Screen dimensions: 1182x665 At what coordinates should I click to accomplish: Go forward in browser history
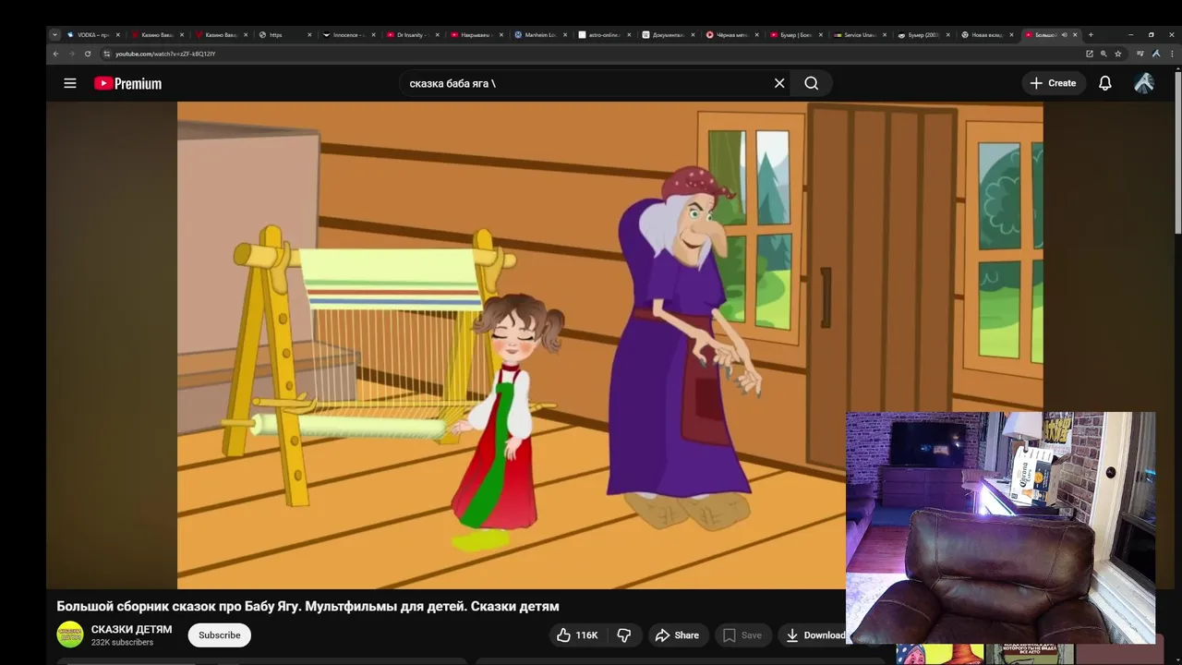(x=72, y=54)
